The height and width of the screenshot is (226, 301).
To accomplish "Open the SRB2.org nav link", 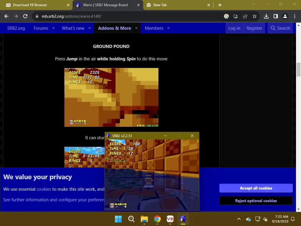I will [x=16, y=28].
